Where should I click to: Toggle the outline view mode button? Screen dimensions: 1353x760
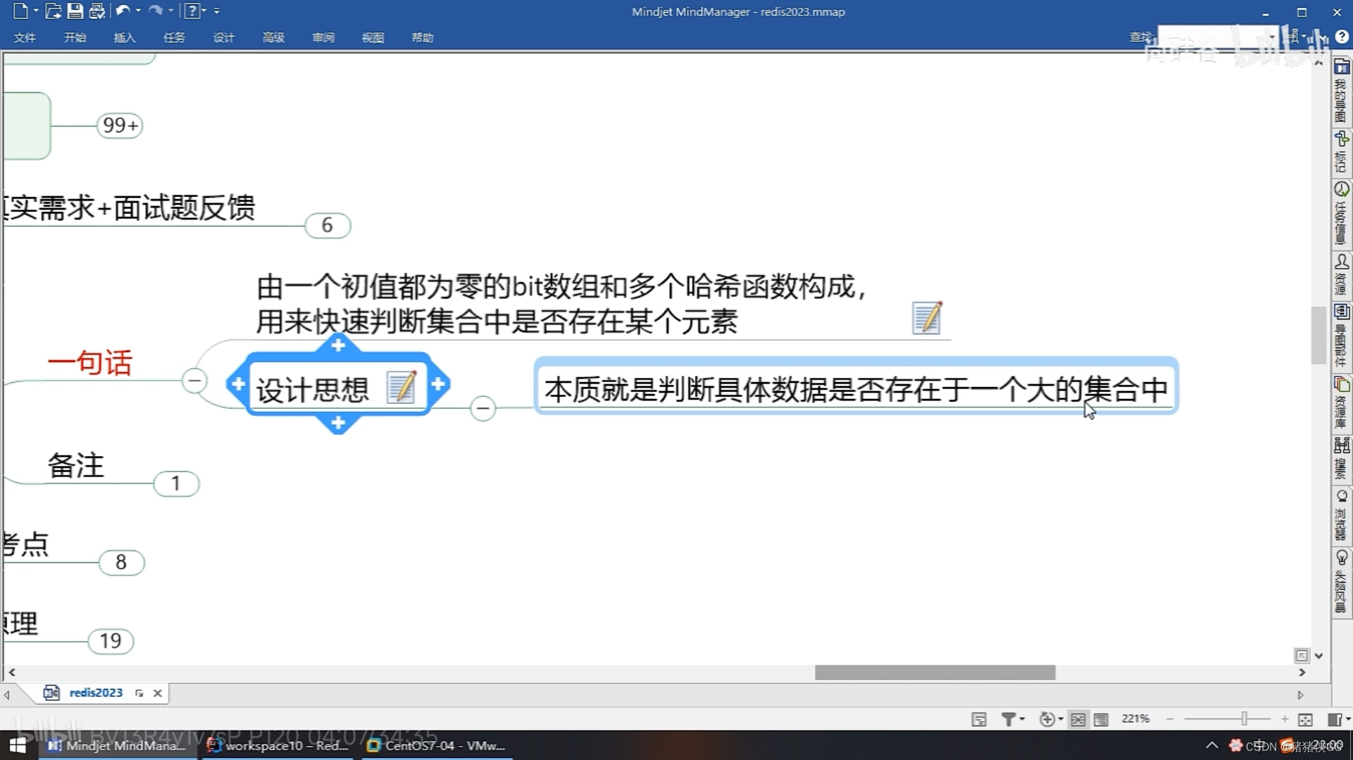[x=1102, y=719]
